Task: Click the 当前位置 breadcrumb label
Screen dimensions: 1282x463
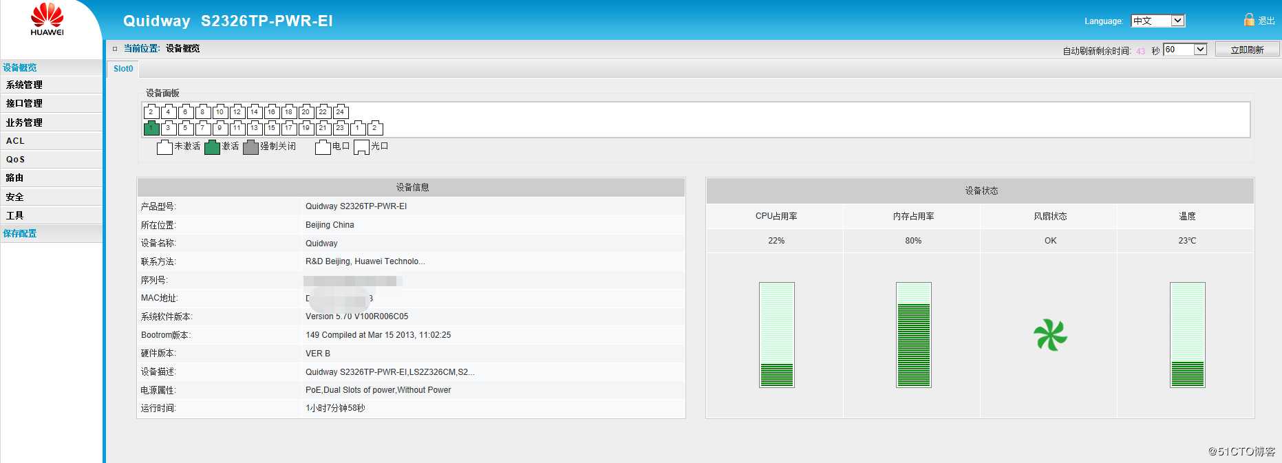Action: [x=142, y=48]
